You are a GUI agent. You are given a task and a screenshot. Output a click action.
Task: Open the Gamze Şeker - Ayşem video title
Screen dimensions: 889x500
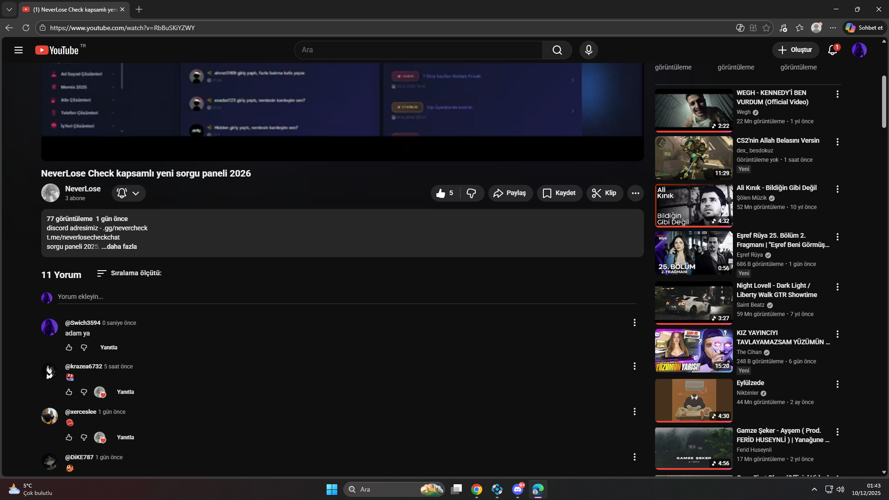point(783,436)
